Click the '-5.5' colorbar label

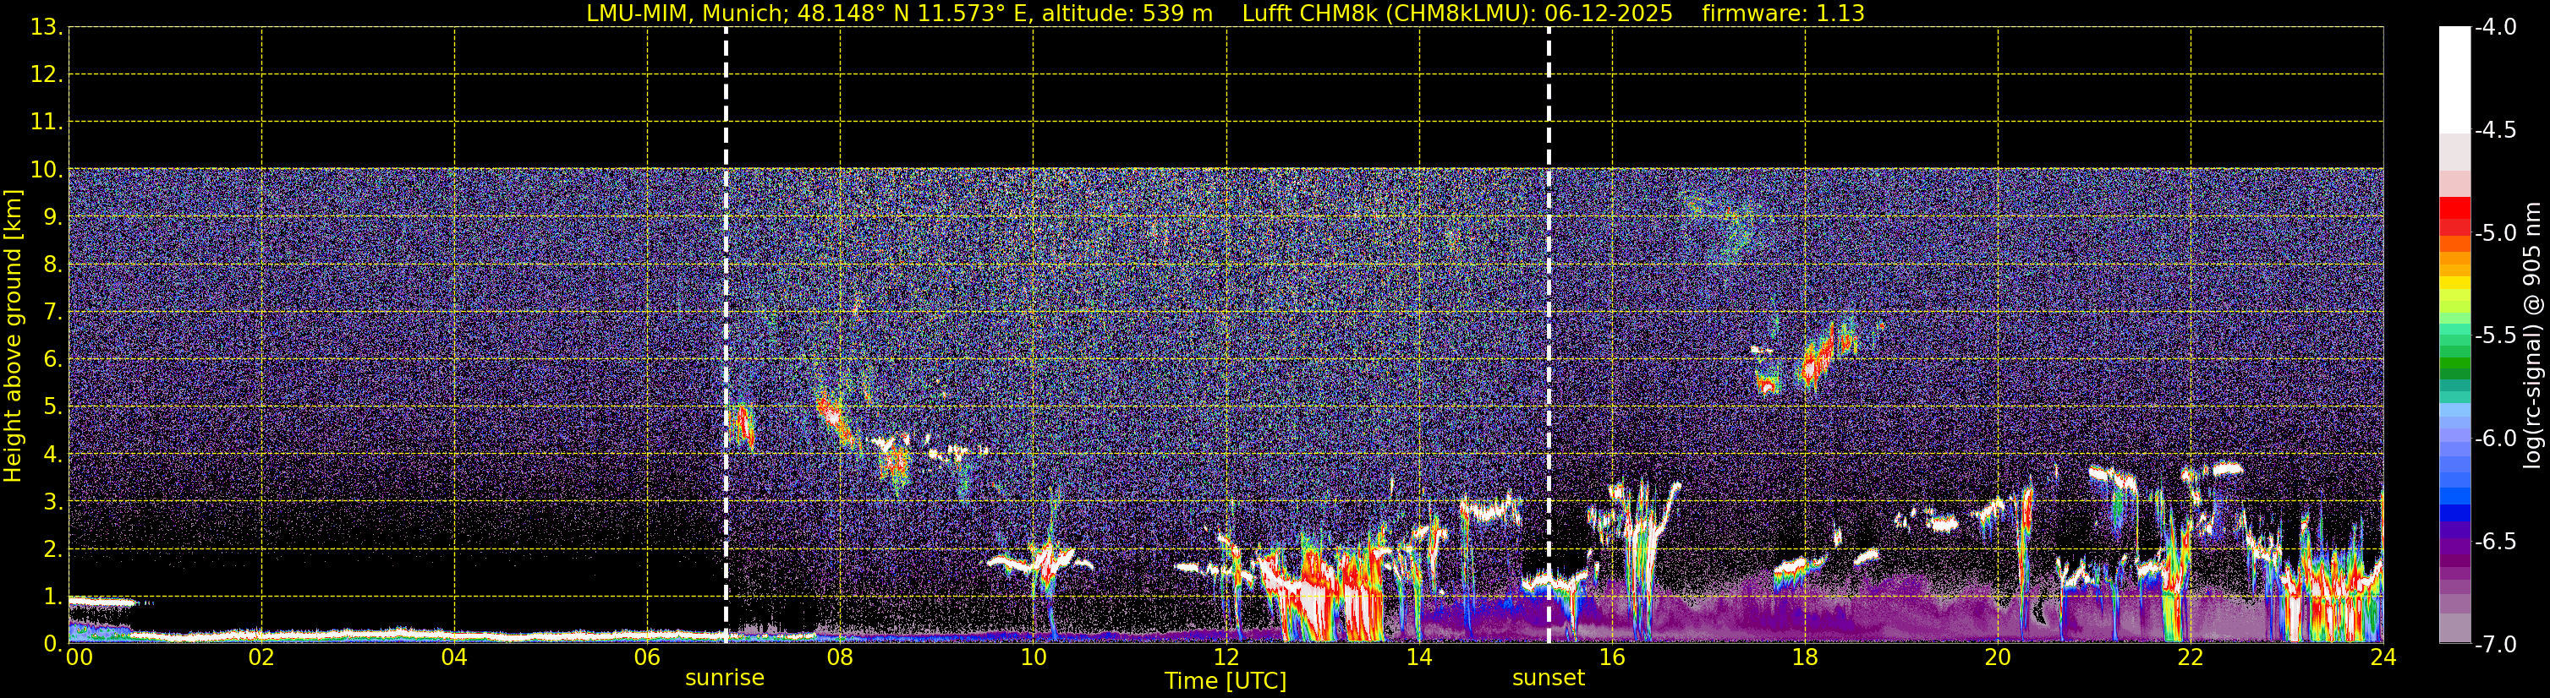(2496, 336)
